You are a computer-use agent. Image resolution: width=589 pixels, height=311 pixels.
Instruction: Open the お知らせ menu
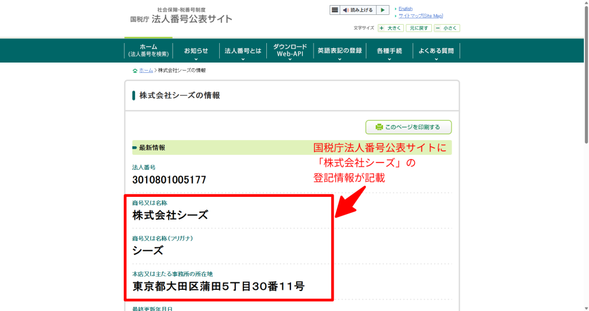coord(196,50)
